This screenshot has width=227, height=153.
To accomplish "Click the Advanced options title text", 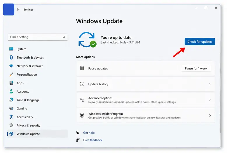I will [x=100, y=98].
